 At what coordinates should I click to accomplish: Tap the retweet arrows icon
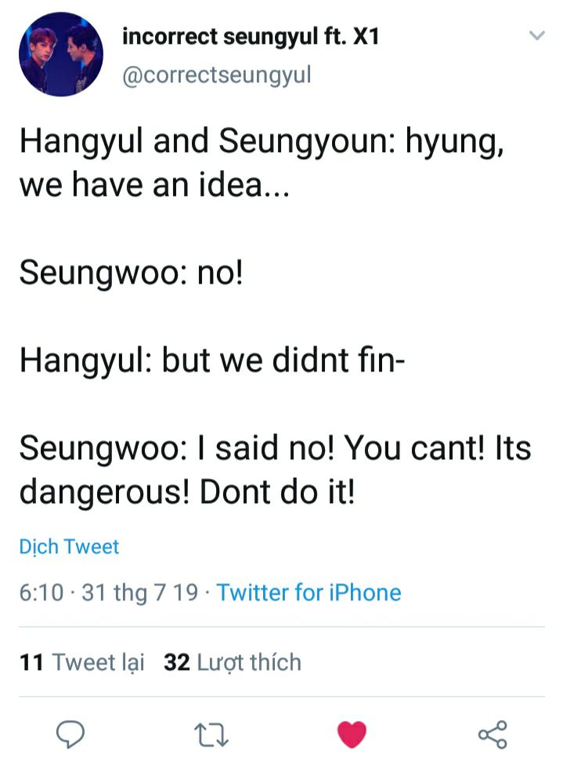coord(211,734)
